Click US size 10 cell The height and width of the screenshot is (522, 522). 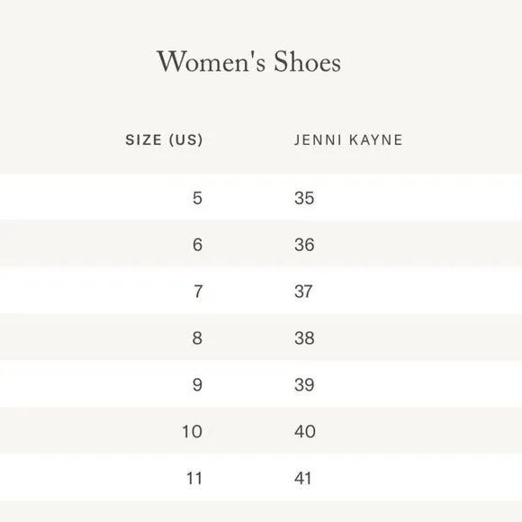(192, 431)
